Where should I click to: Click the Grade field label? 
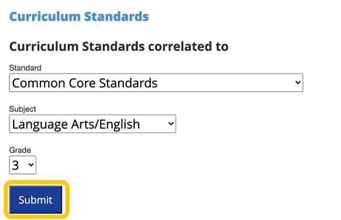tap(20, 150)
